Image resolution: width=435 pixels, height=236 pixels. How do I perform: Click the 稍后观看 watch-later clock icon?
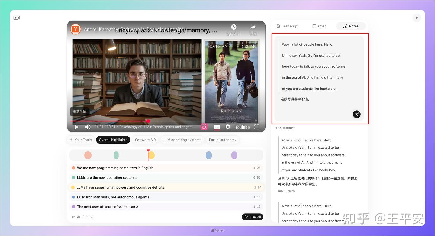click(x=234, y=27)
